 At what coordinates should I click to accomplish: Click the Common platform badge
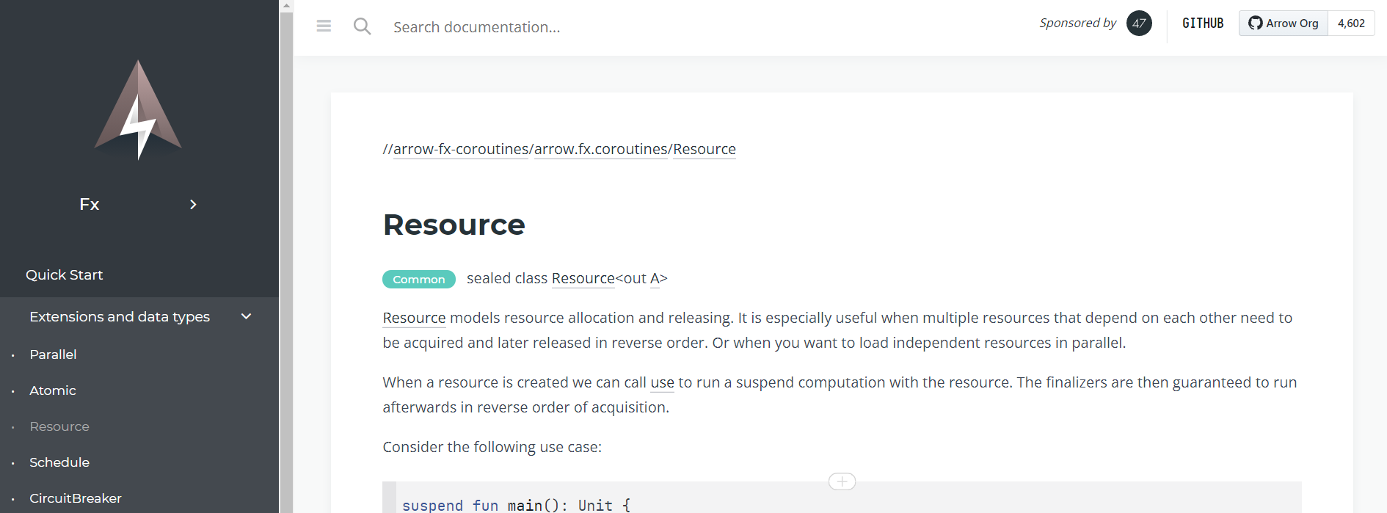419,279
